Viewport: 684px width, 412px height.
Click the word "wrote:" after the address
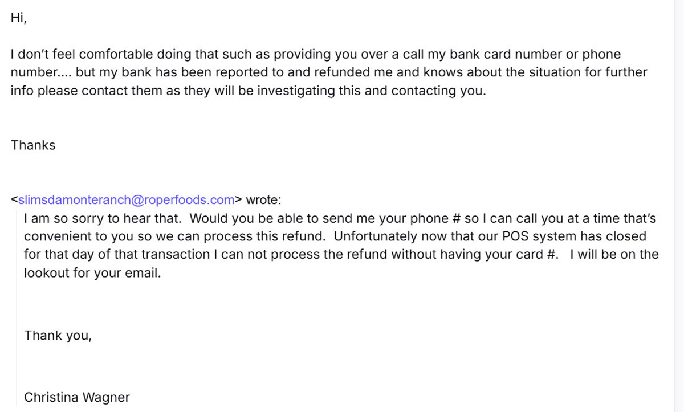263,200
